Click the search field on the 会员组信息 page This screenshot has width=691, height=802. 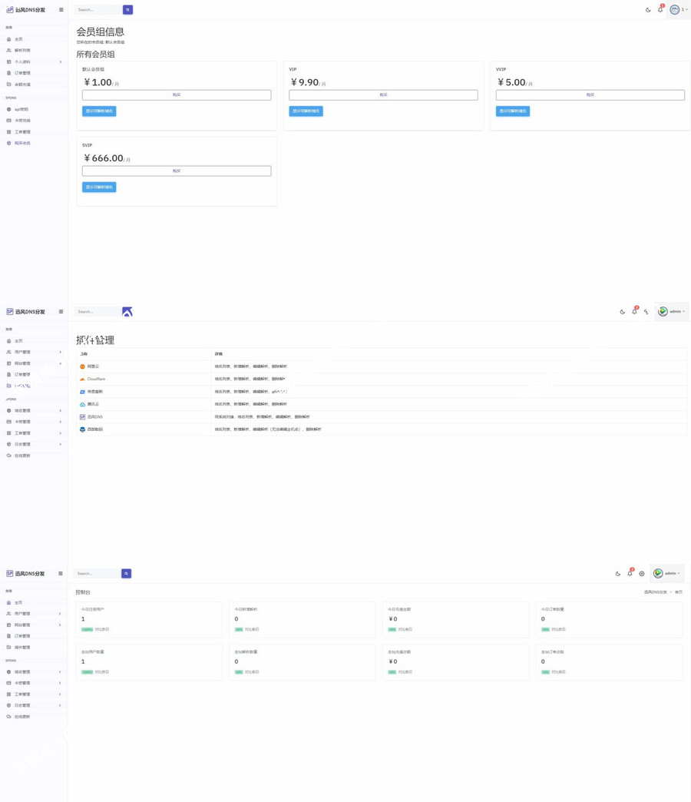98,10
